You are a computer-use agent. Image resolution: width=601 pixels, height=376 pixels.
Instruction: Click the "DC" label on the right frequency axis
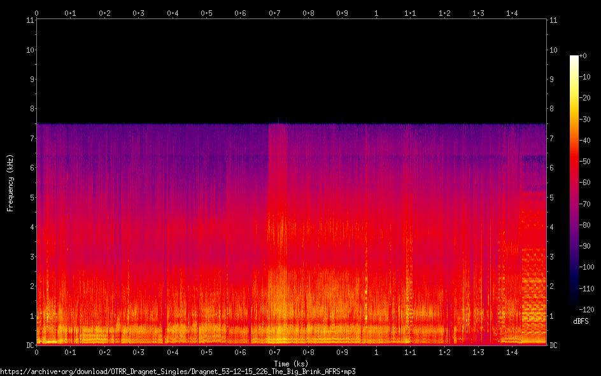coord(554,345)
